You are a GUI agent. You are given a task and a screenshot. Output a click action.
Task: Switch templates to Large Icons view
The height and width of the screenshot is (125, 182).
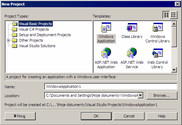(166, 15)
